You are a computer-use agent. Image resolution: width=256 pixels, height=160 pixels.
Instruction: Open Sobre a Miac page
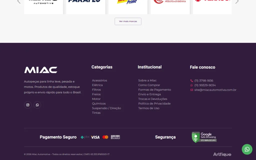pyautogui.click(x=147, y=80)
